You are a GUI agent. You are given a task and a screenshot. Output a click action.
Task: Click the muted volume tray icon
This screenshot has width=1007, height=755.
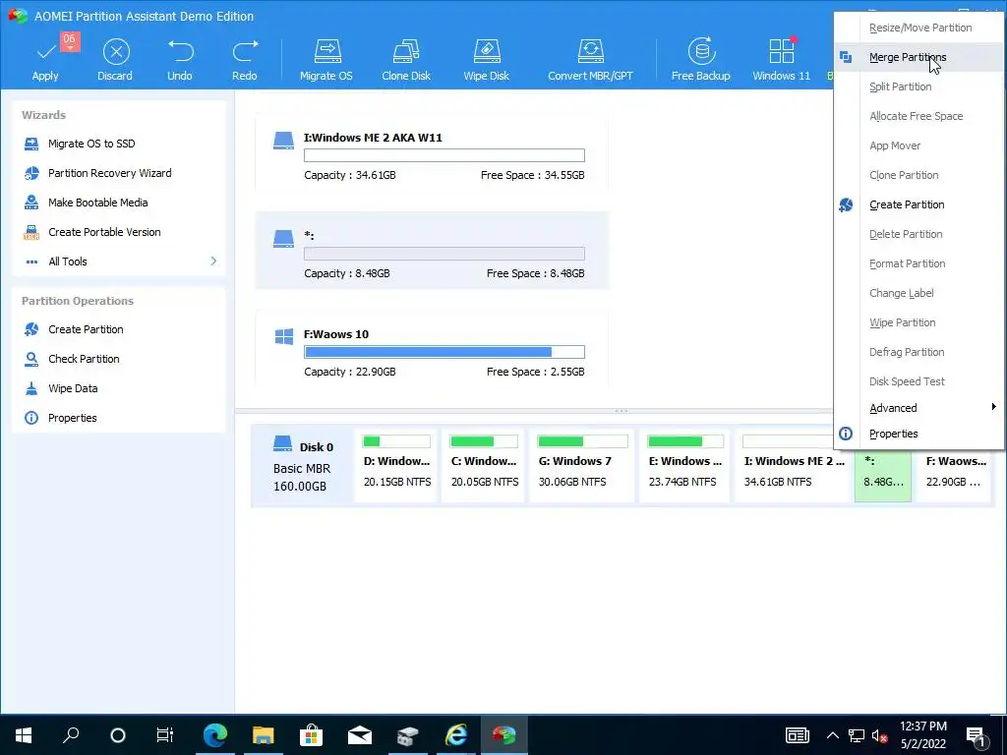click(880, 735)
